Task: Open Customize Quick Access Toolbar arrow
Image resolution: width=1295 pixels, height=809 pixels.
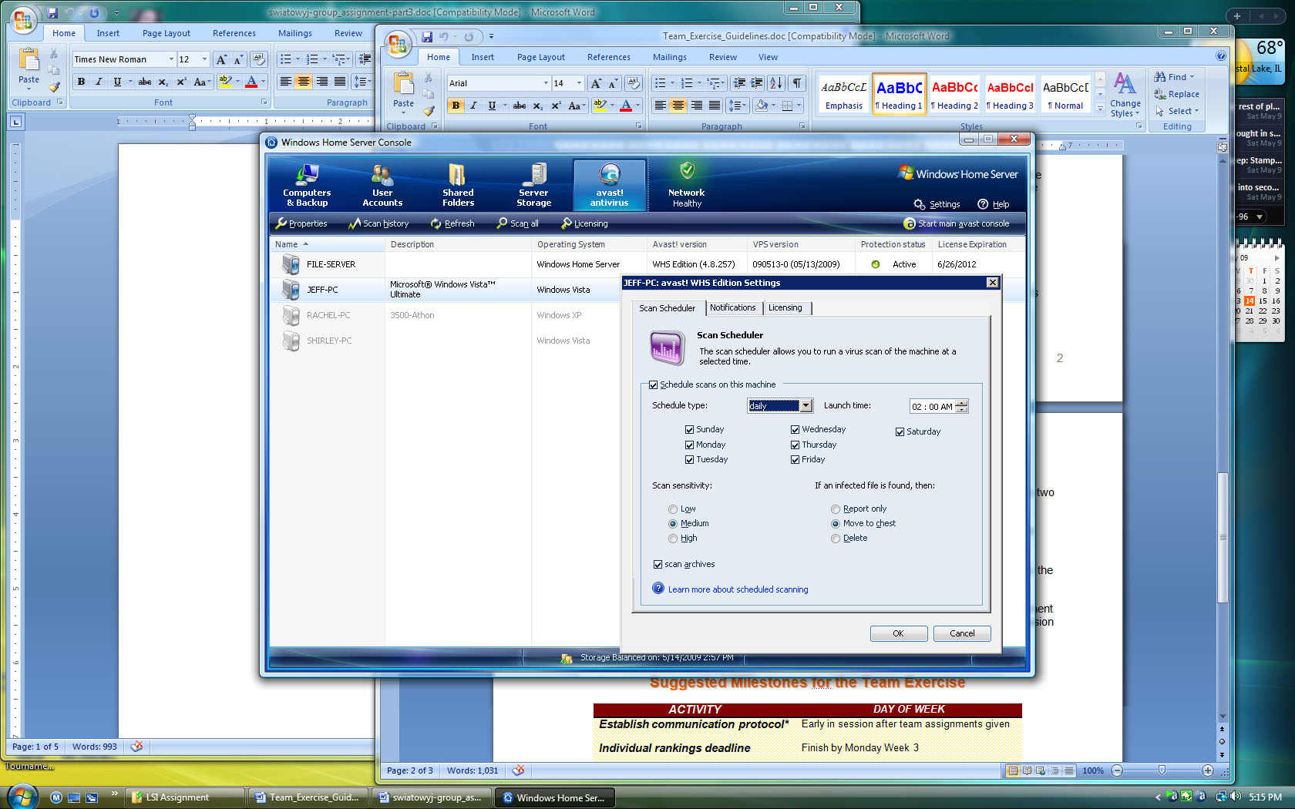Action: click(491, 36)
